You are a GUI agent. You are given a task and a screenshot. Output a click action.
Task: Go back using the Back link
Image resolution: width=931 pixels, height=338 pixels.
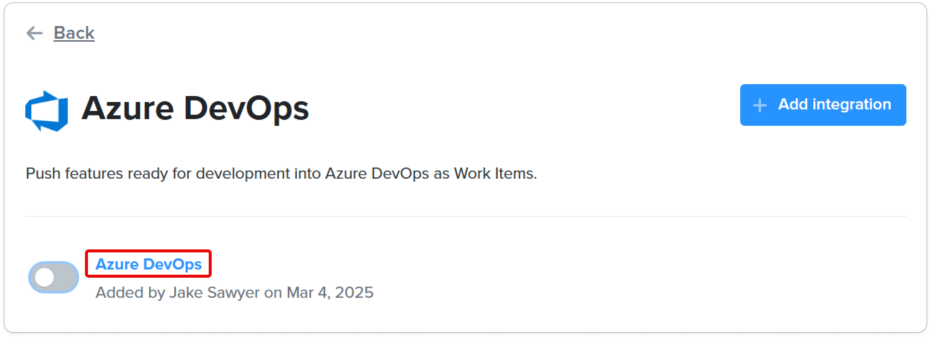(x=74, y=33)
